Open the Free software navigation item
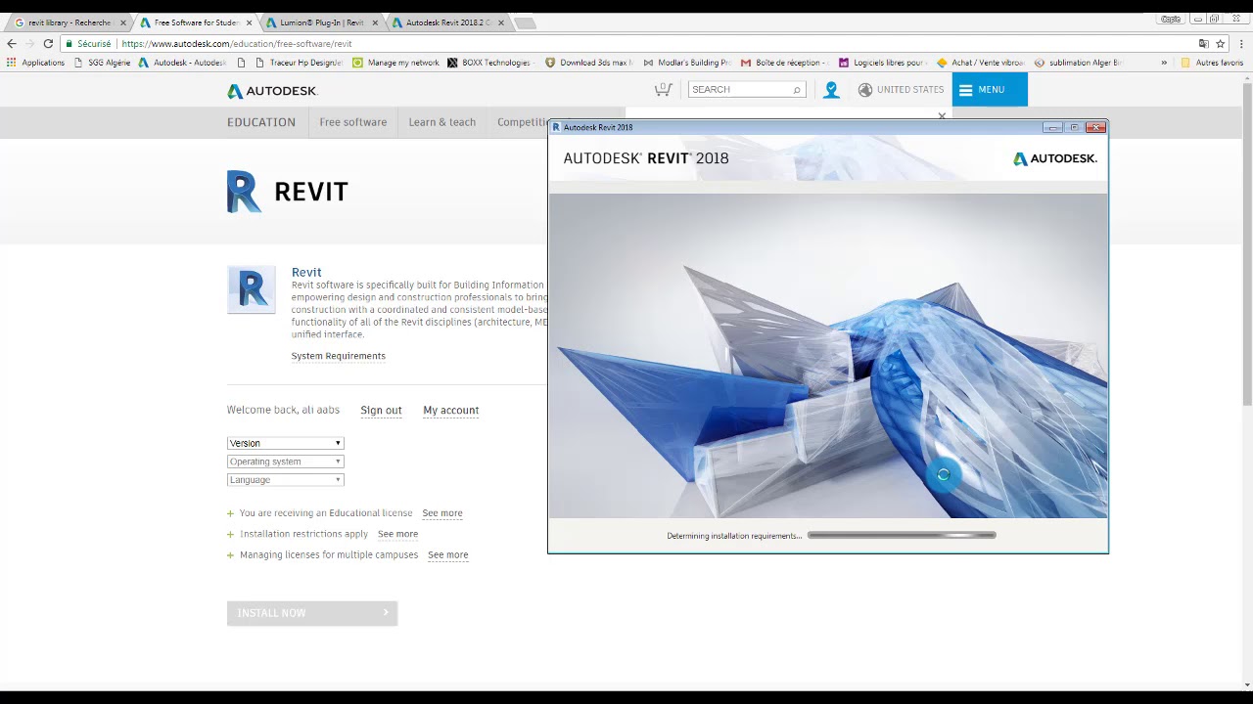 (353, 122)
